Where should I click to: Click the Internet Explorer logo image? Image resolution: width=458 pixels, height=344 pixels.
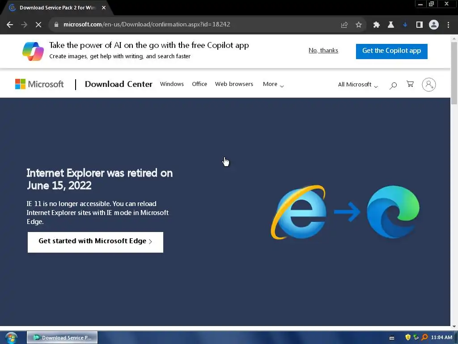click(298, 212)
